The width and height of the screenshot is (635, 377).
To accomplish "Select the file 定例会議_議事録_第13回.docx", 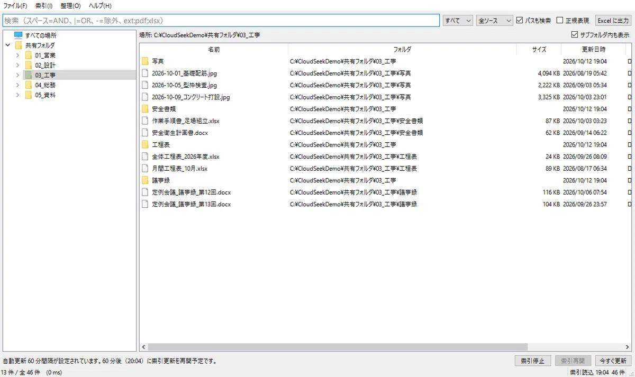I will tap(192, 204).
